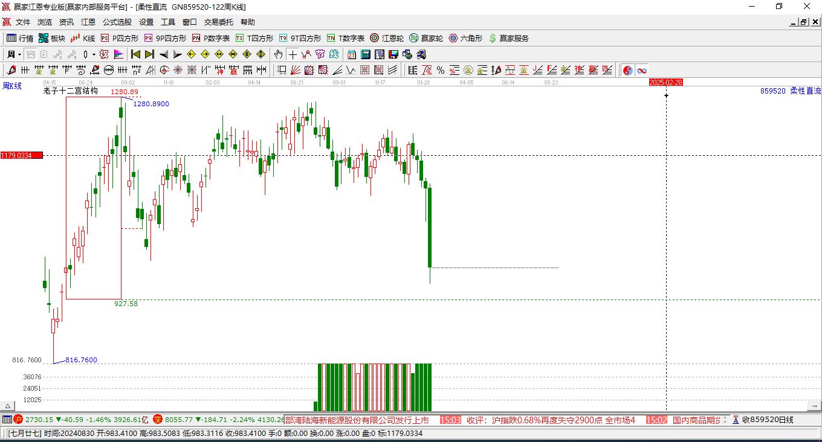Click the grid icon in status bar
Screen dimensions: 822x442
pos(7,420)
